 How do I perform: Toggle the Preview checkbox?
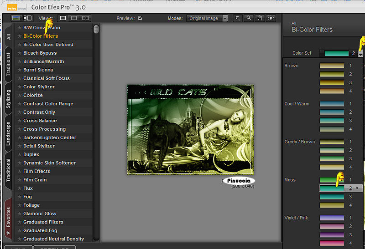tap(140, 18)
